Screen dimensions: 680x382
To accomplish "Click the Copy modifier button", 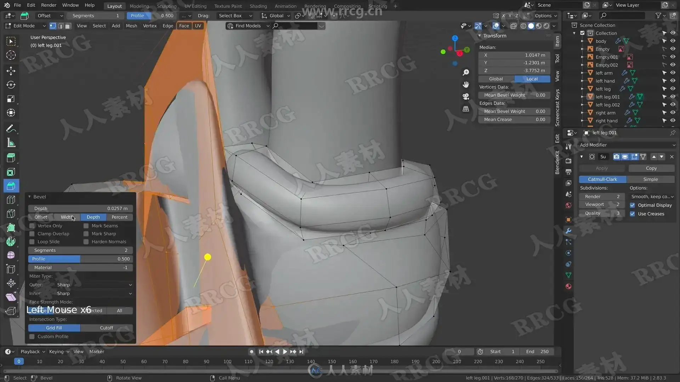I will pyautogui.click(x=651, y=168).
